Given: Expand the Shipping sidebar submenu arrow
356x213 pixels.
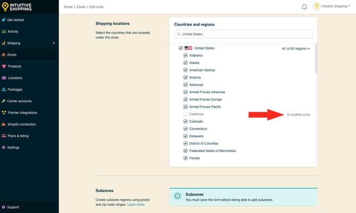Looking at the screenshot, I should [54, 43].
